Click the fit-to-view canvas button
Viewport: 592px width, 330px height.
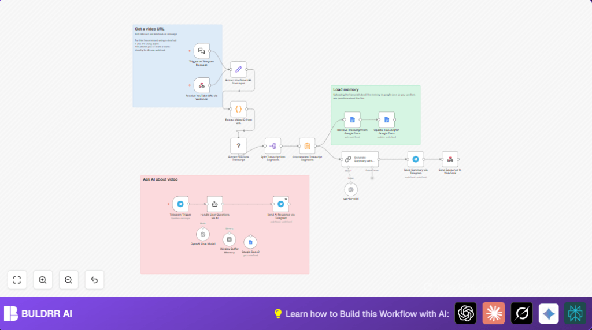click(17, 280)
